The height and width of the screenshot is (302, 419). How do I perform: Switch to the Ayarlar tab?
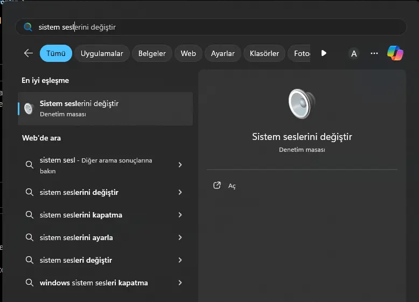pos(223,53)
